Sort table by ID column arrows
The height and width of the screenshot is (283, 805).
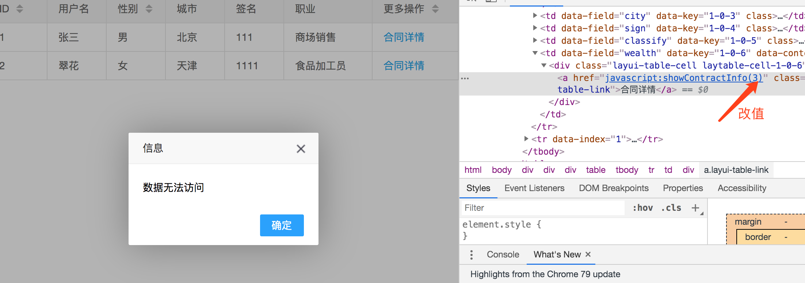[x=20, y=9]
